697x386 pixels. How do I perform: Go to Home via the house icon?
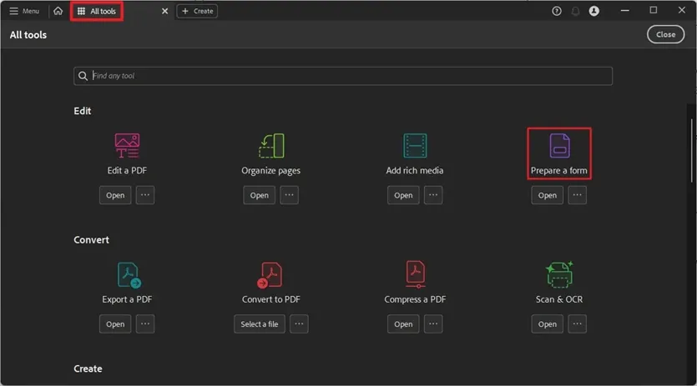58,11
